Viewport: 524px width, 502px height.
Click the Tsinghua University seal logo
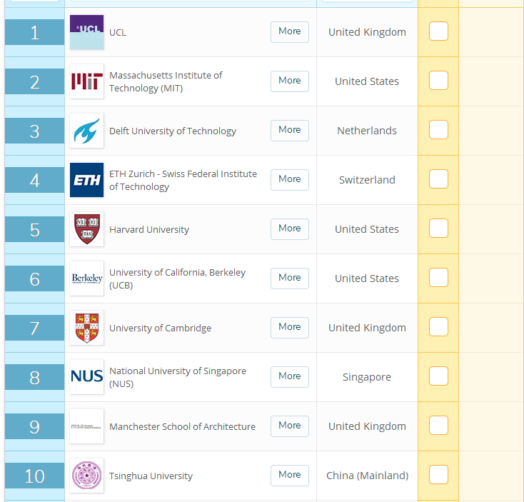(x=86, y=476)
